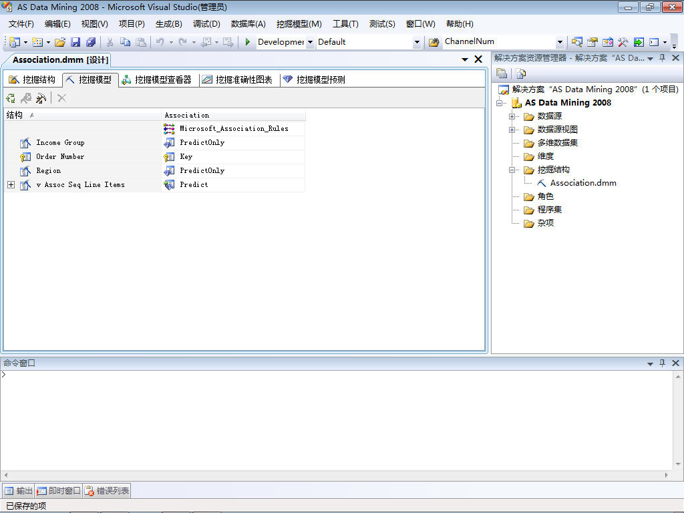Click the Microsoft_Association_Rules algorithm icon
This screenshot has height=513, width=684.
(169, 128)
